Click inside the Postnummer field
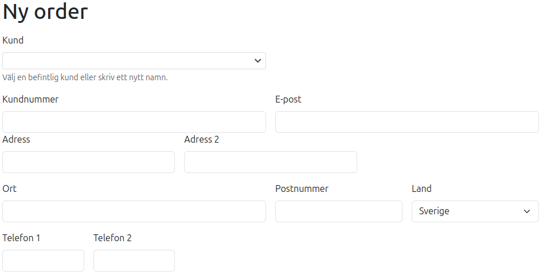543x279 pixels. (339, 211)
